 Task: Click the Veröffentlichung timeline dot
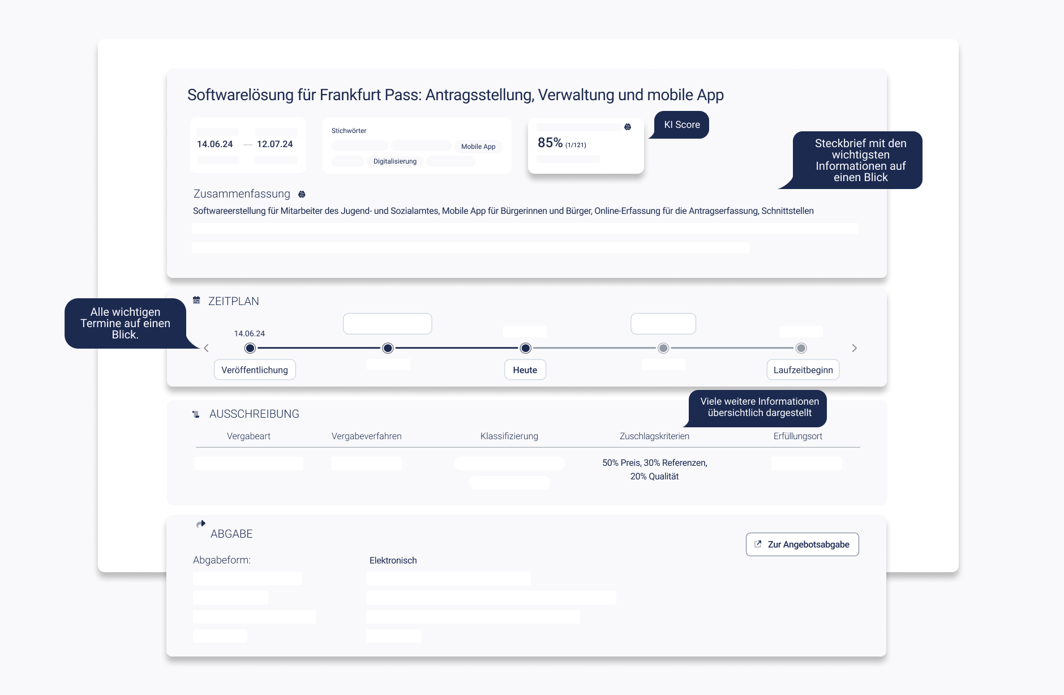pos(250,348)
